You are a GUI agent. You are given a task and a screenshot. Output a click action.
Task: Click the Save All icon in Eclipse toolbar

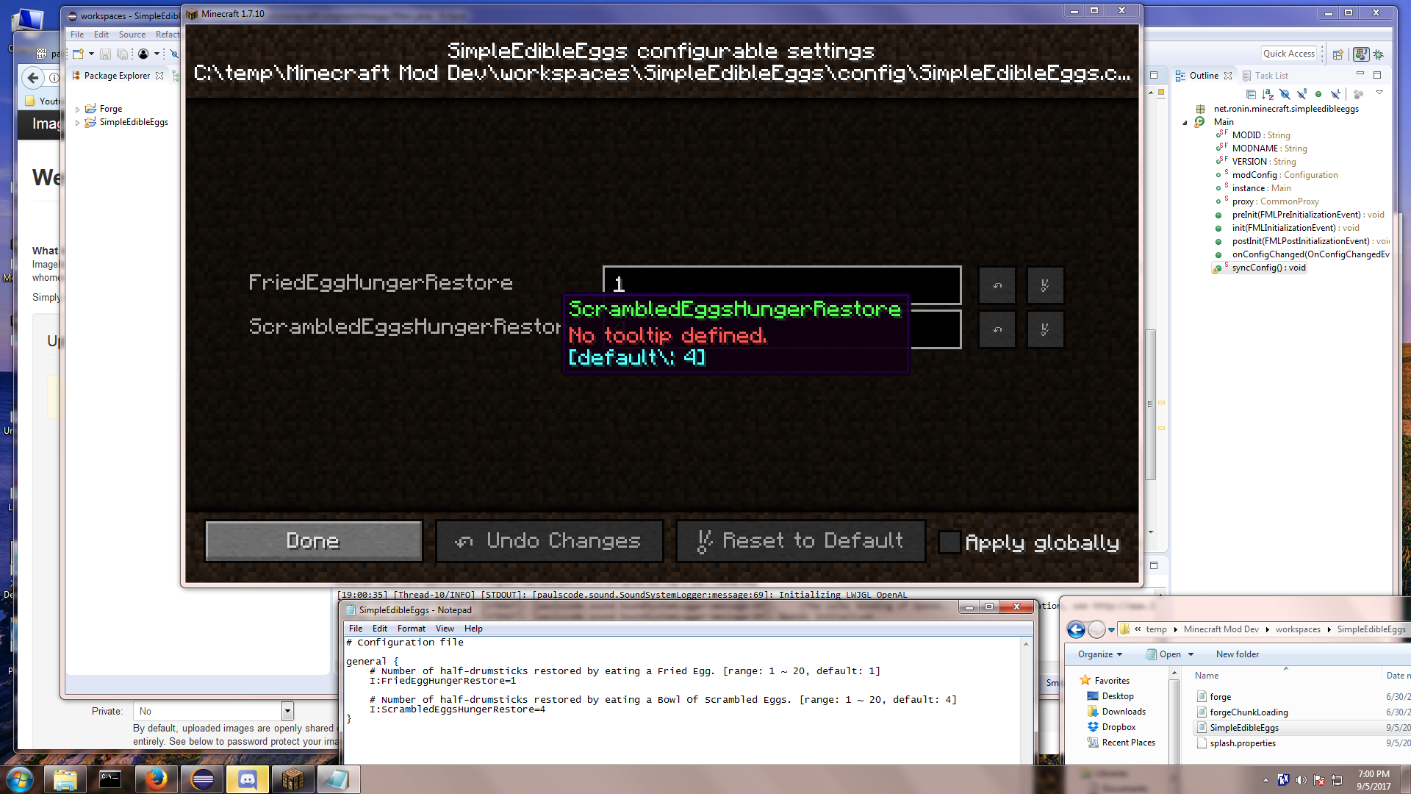pyautogui.click(x=123, y=54)
